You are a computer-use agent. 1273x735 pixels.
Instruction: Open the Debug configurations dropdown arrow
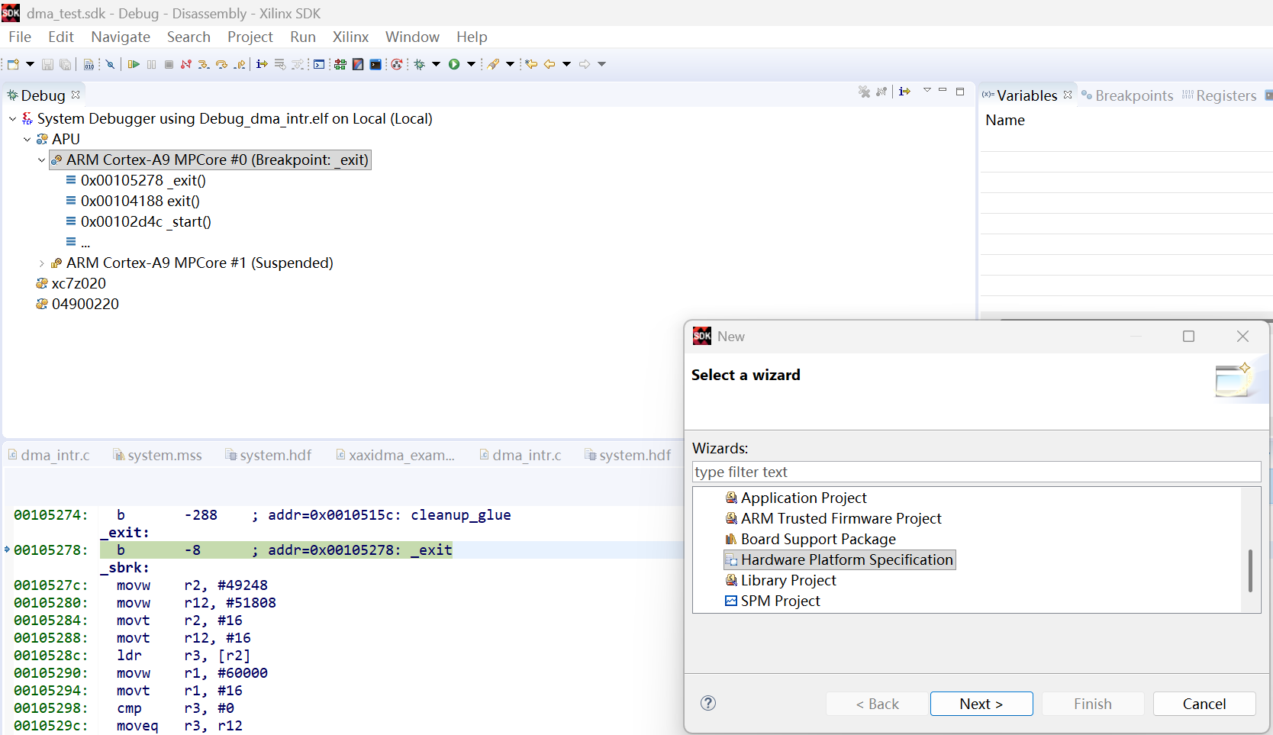point(437,64)
